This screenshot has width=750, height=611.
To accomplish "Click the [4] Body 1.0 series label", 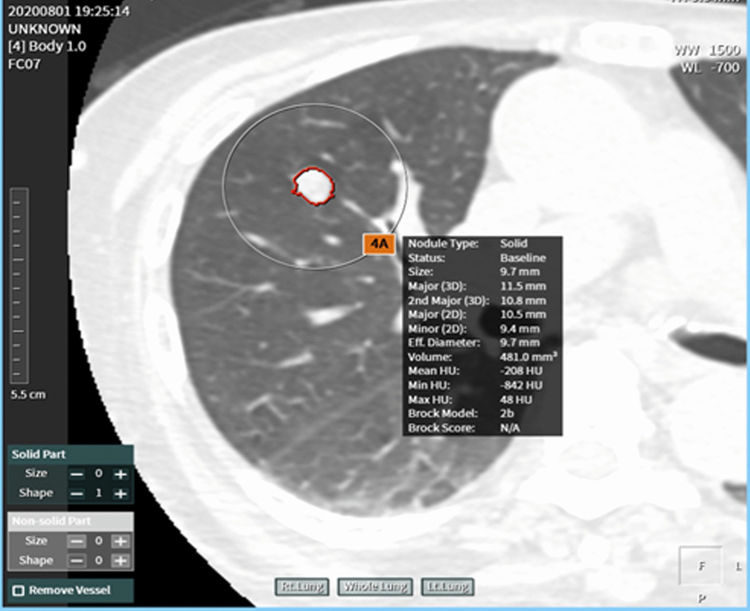I will [47, 47].
